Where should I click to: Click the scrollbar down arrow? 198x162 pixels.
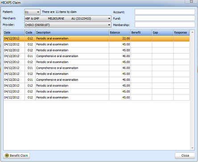[192, 148]
